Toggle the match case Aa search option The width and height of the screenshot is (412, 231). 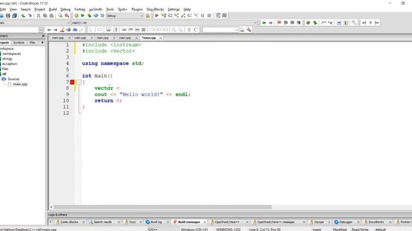pos(75,30)
